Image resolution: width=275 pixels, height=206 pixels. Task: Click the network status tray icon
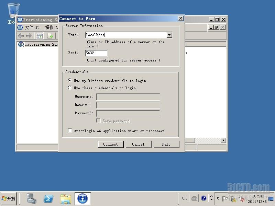233,199
